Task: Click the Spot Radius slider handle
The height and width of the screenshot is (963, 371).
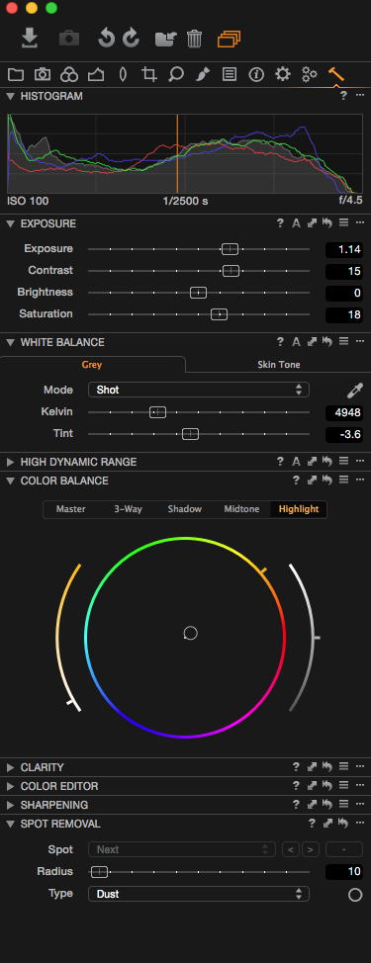Action: pos(99,871)
